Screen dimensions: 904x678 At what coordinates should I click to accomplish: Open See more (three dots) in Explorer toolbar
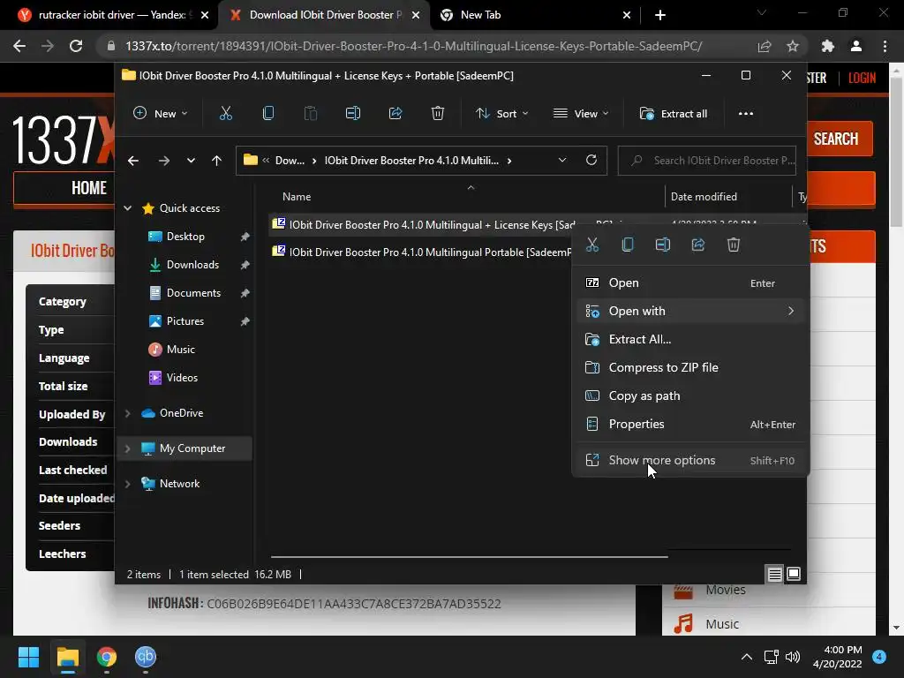[x=745, y=114]
